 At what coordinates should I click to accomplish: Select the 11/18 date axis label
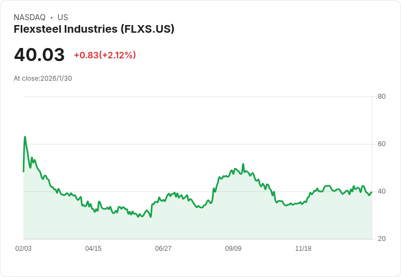pos(303,249)
